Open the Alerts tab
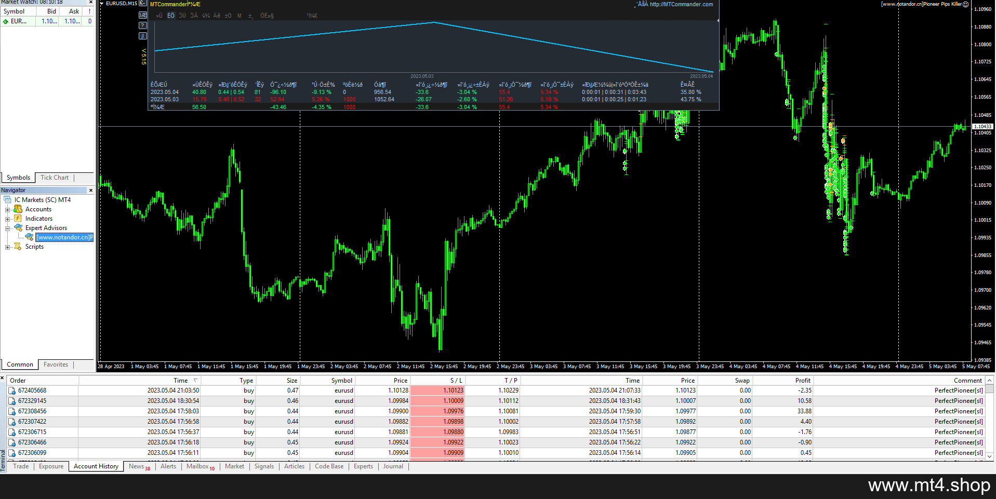The width and height of the screenshot is (996, 499). tap(168, 466)
